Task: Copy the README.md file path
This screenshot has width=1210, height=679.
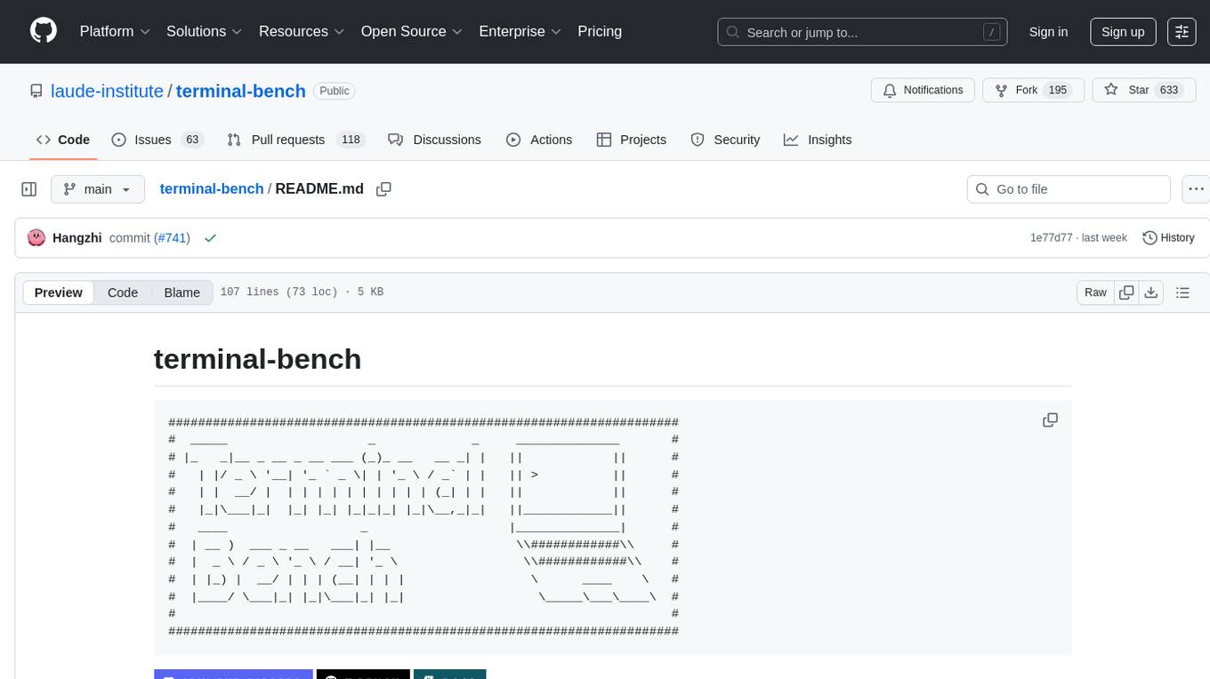Action: (383, 189)
